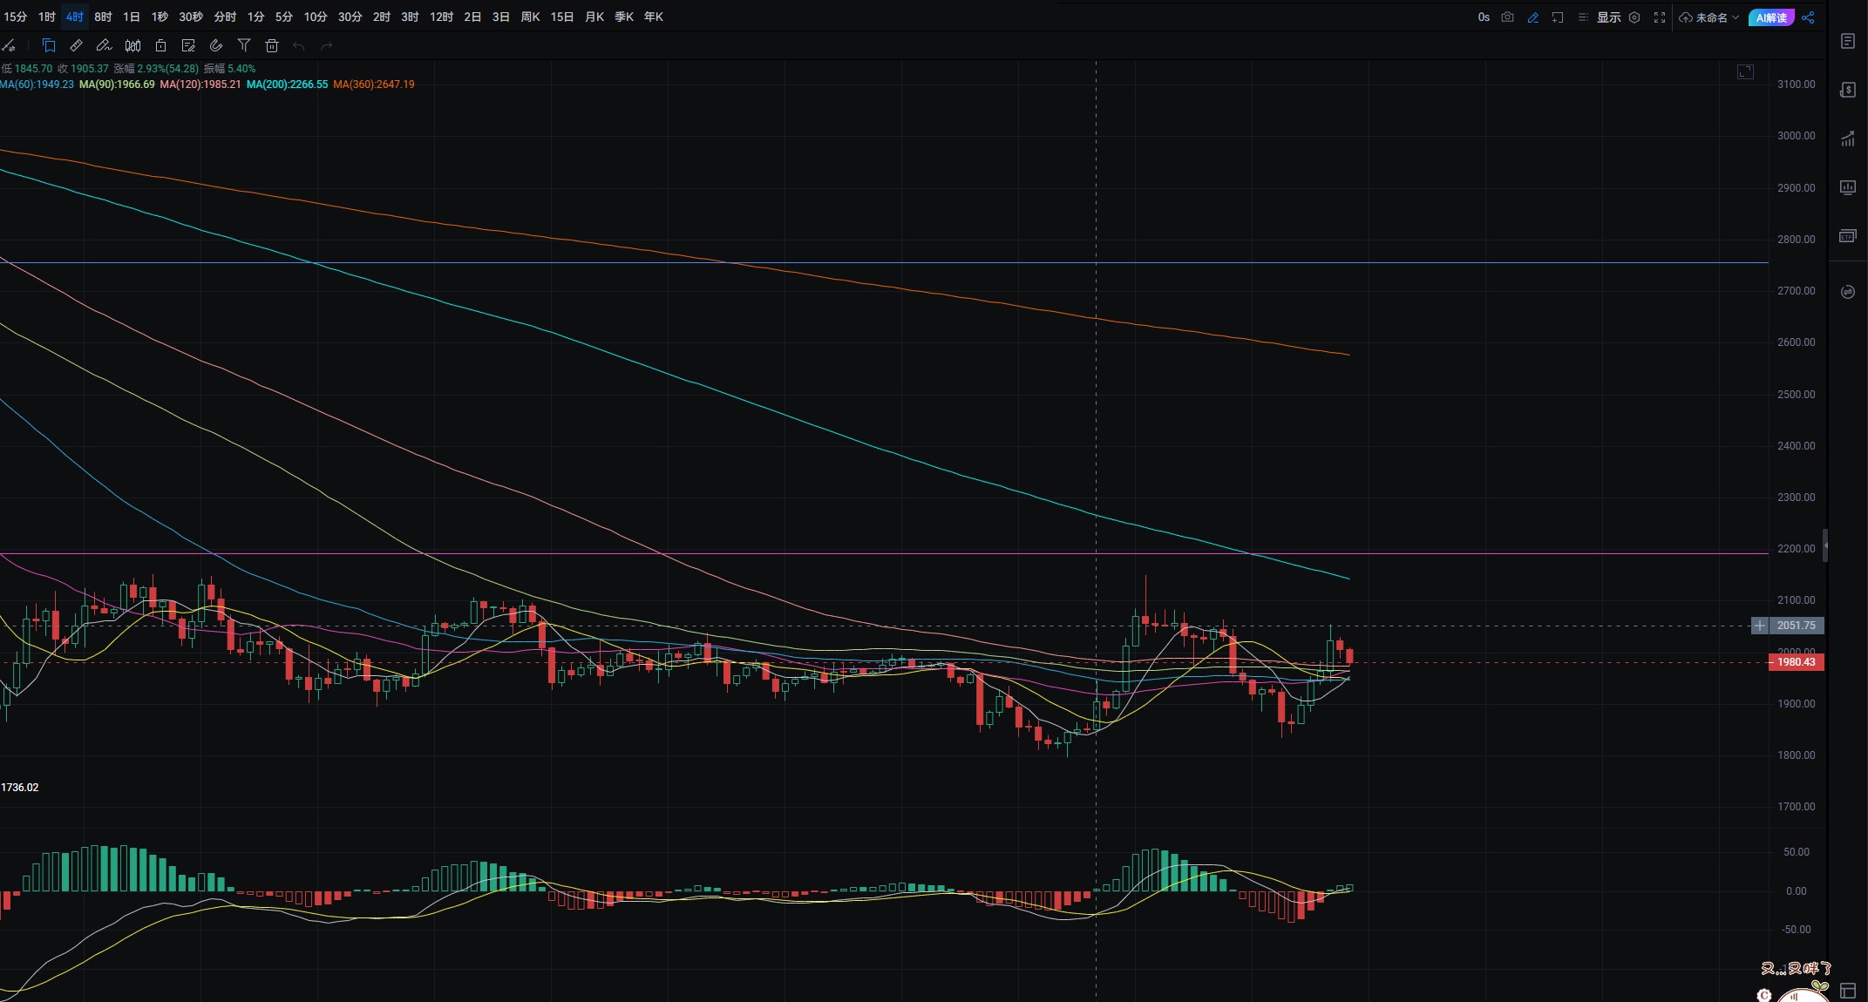
Task: Click the trash delete drawings icon
Action: pos(272,45)
